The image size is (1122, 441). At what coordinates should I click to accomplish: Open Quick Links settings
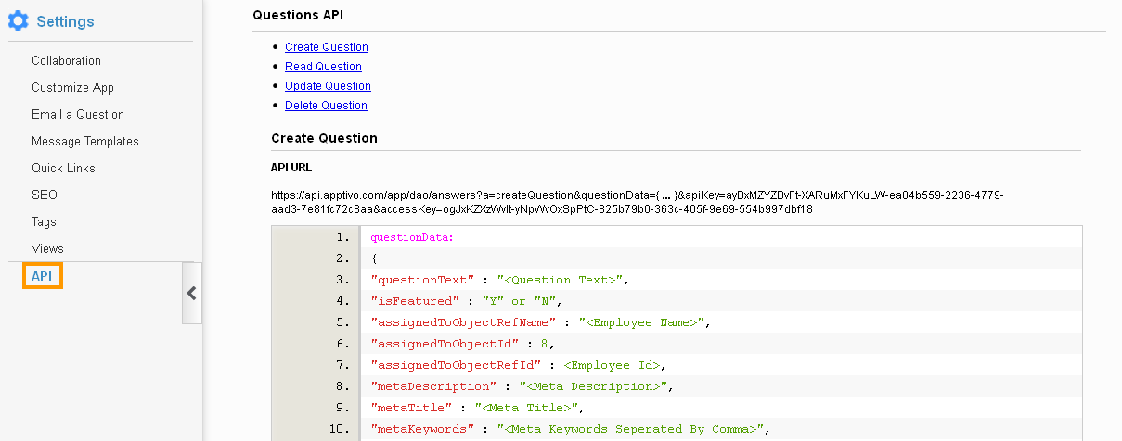pyautogui.click(x=63, y=169)
